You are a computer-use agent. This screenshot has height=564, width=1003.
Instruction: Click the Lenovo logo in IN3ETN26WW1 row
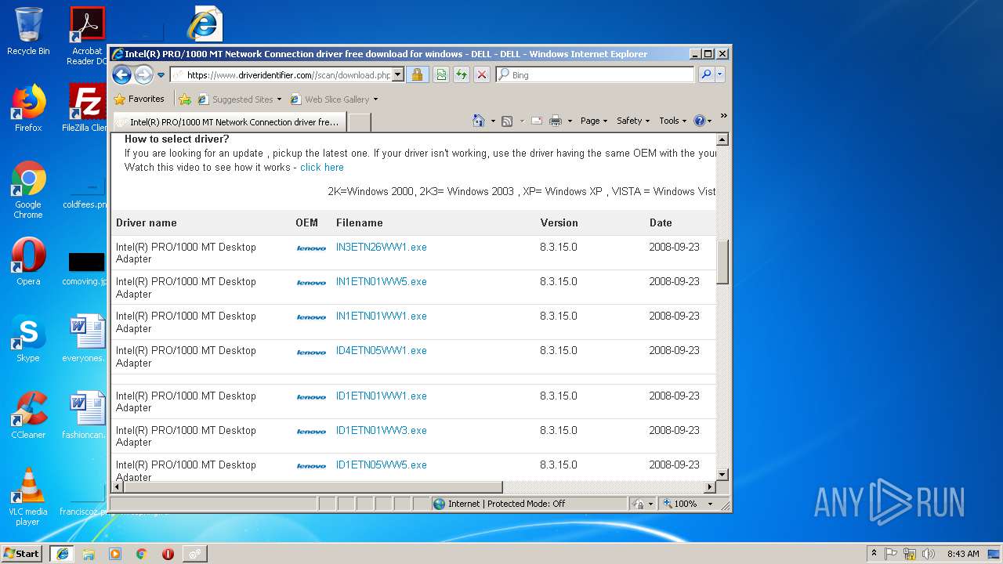[311, 248]
